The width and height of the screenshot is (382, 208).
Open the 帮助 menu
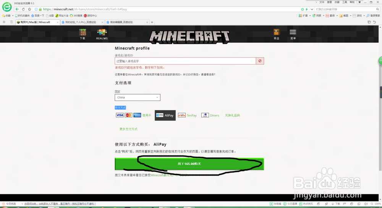click(352, 2)
